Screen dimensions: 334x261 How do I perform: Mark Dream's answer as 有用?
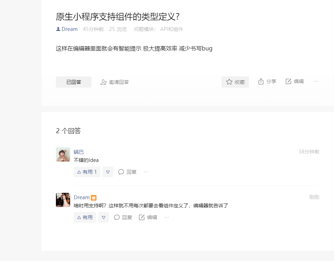tap(85, 217)
